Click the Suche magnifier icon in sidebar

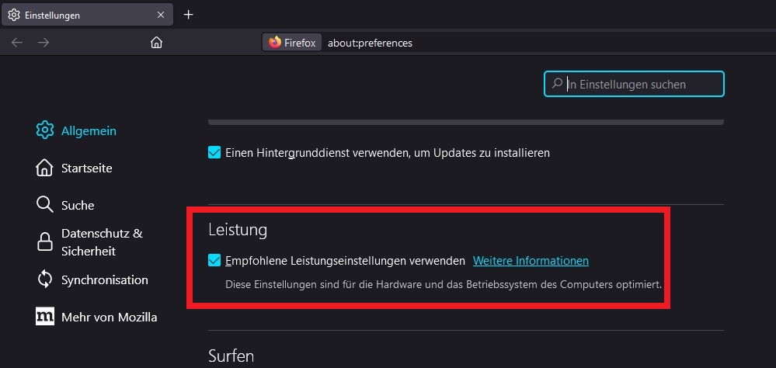(x=45, y=205)
